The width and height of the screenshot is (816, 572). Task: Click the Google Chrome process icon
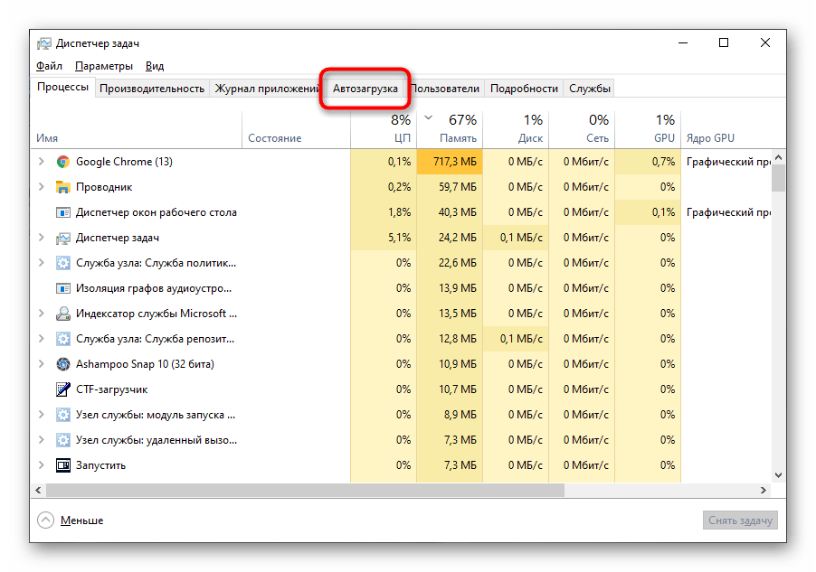(63, 162)
